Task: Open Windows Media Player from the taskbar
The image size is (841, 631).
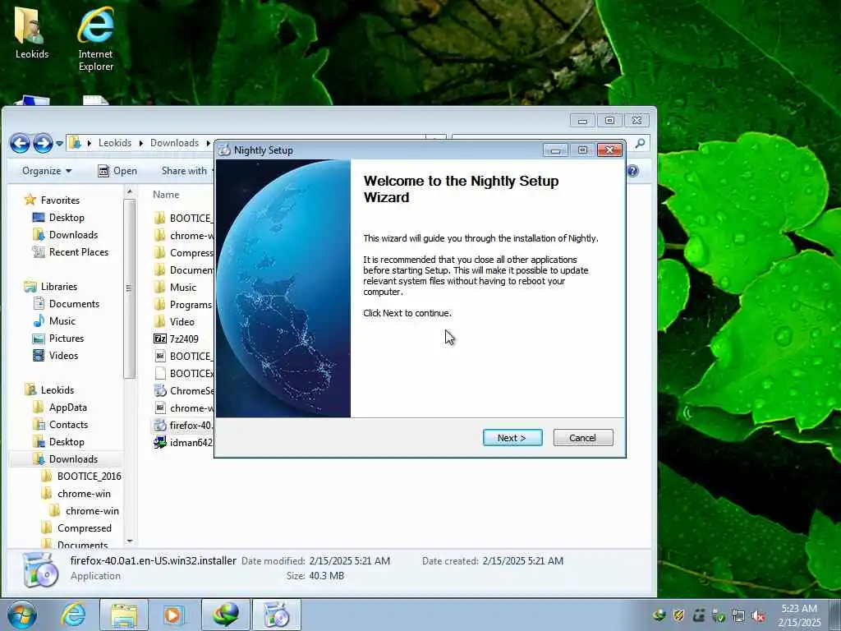Action: coord(173,615)
